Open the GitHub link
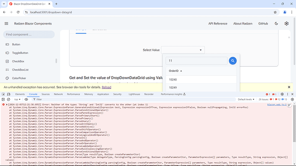This screenshot has width=296, height=166. tap(263, 24)
